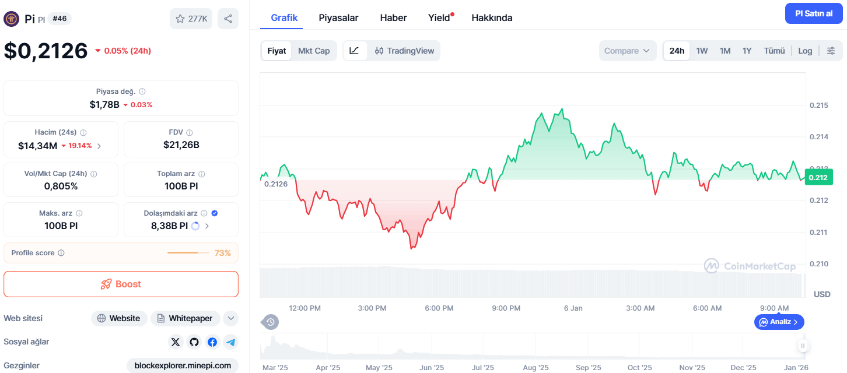Select the line chart icon
The image size is (847, 373).
(355, 51)
